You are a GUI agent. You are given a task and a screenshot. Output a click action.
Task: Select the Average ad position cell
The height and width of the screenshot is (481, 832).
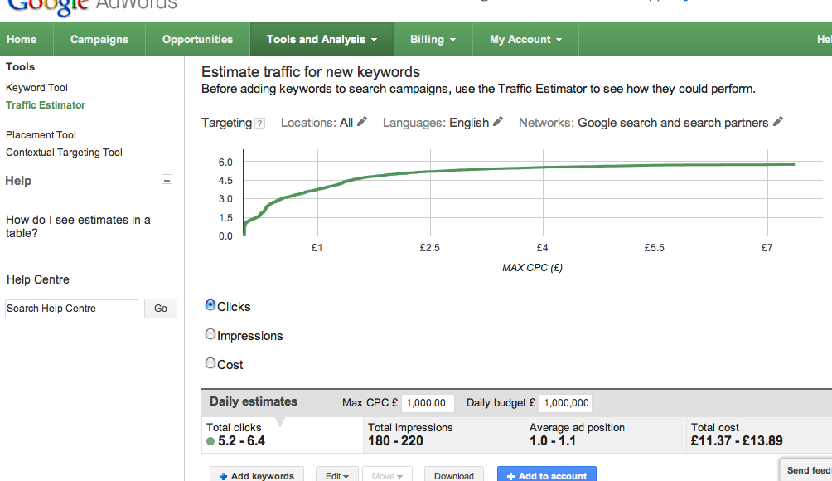coord(605,435)
